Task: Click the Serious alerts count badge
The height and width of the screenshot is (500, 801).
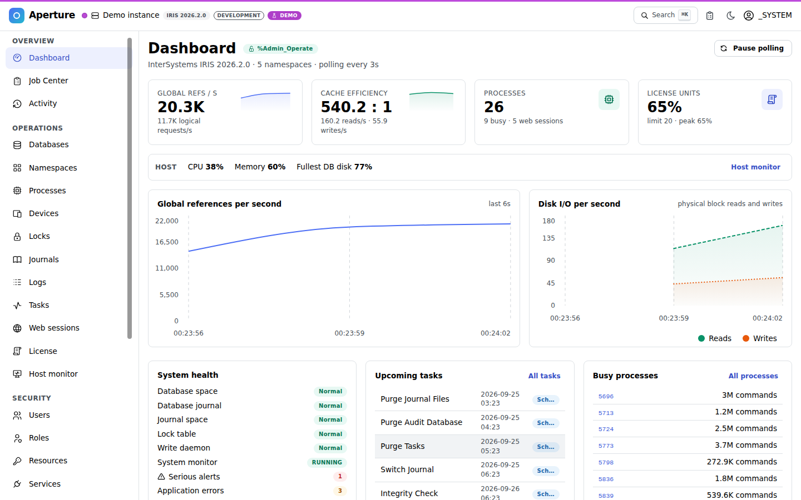Action: pos(340,477)
